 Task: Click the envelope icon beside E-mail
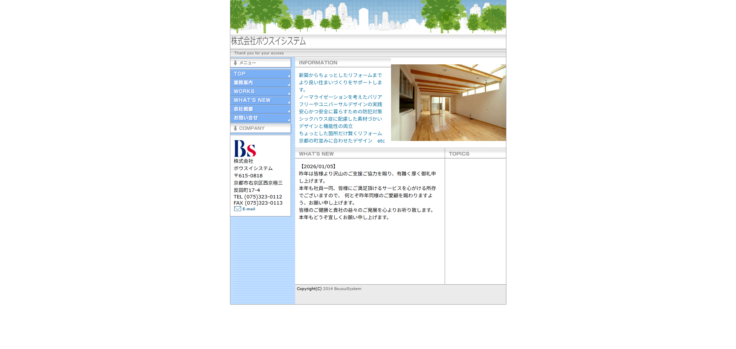tap(237, 209)
